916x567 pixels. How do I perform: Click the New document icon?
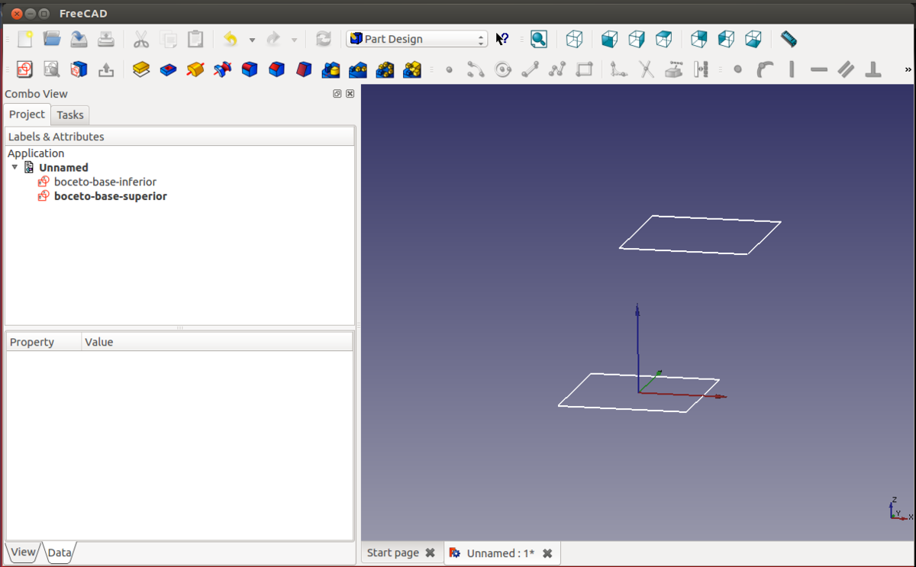25,39
